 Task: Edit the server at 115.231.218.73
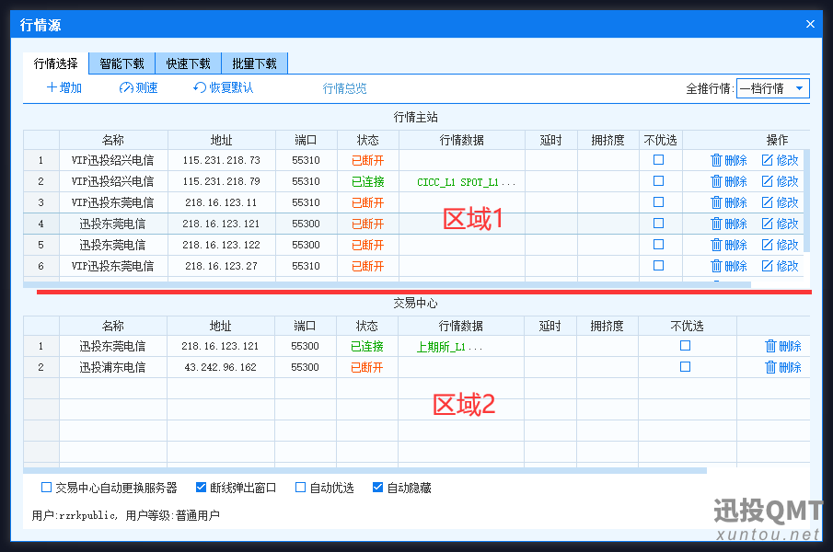(780, 160)
